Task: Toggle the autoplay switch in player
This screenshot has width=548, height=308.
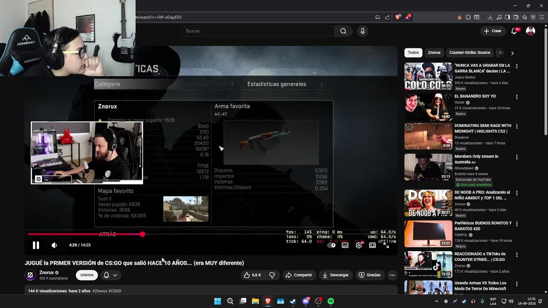Action: click(331, 245)
